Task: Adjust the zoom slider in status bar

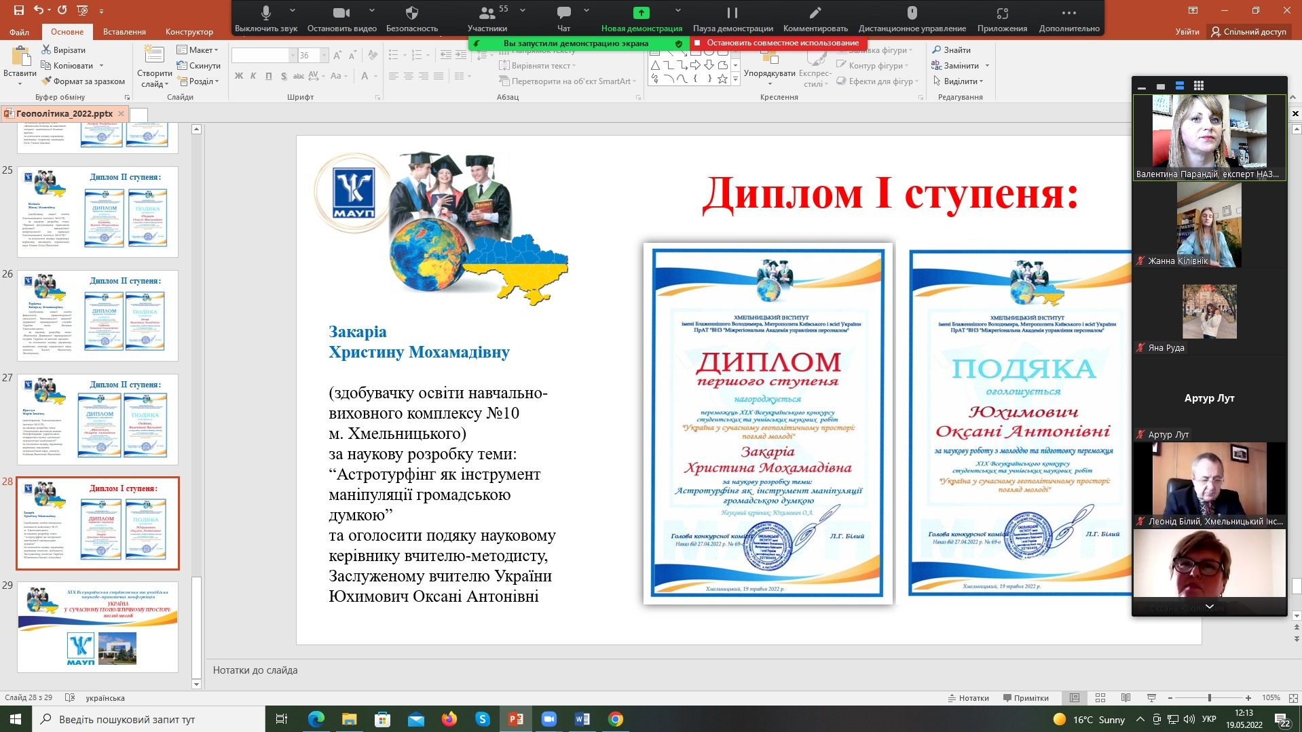Action: [1209, 697]
